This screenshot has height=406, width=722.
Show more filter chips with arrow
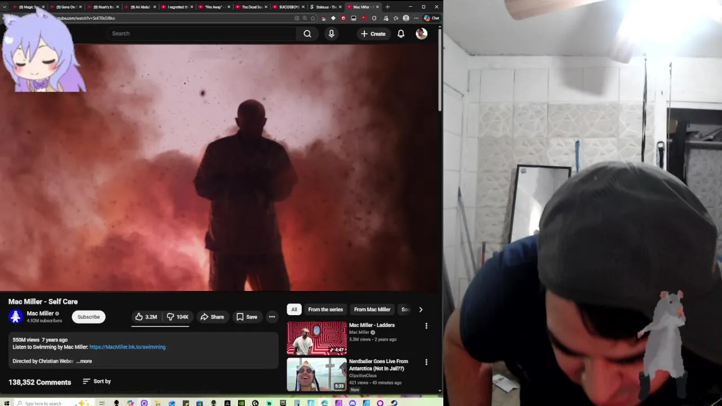(x=420, y=310)
